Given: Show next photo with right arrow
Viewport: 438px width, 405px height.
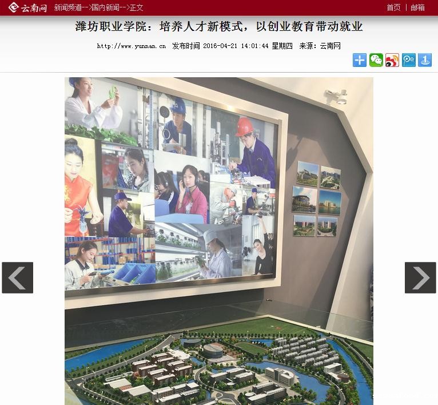Looking at the screenshot, I should coord(420,277).
